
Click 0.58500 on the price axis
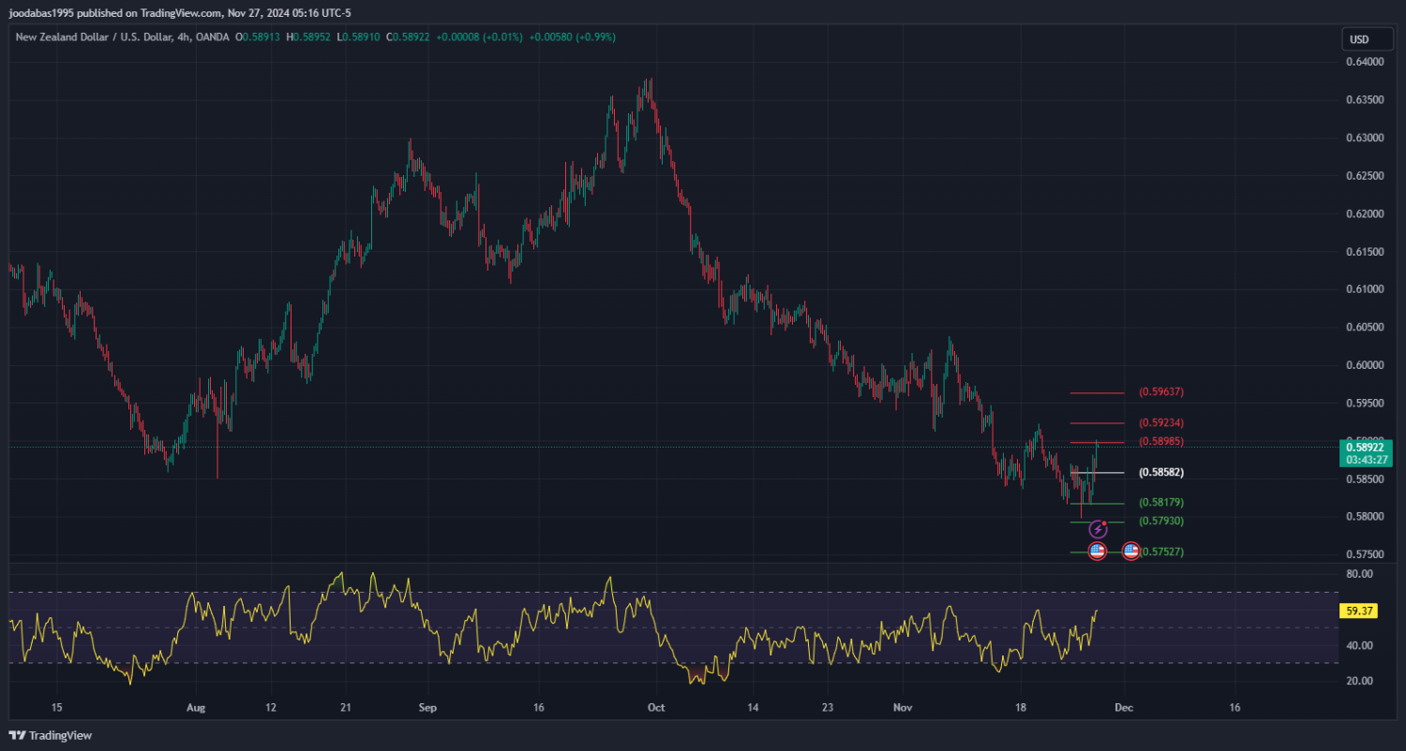(x=1365, y=479)
